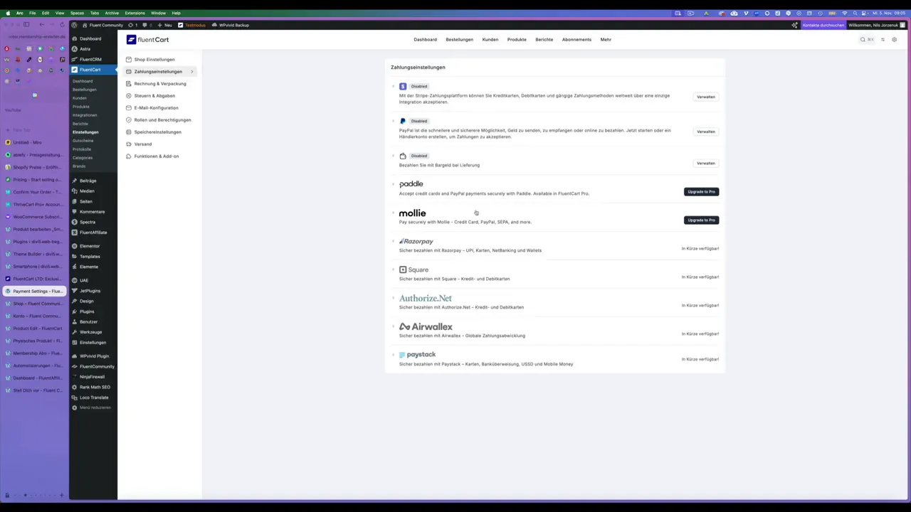Click the settings gear in the FluentCart header
The height and width of the screenshot is (512, 911).
click(x=895, y=40)
